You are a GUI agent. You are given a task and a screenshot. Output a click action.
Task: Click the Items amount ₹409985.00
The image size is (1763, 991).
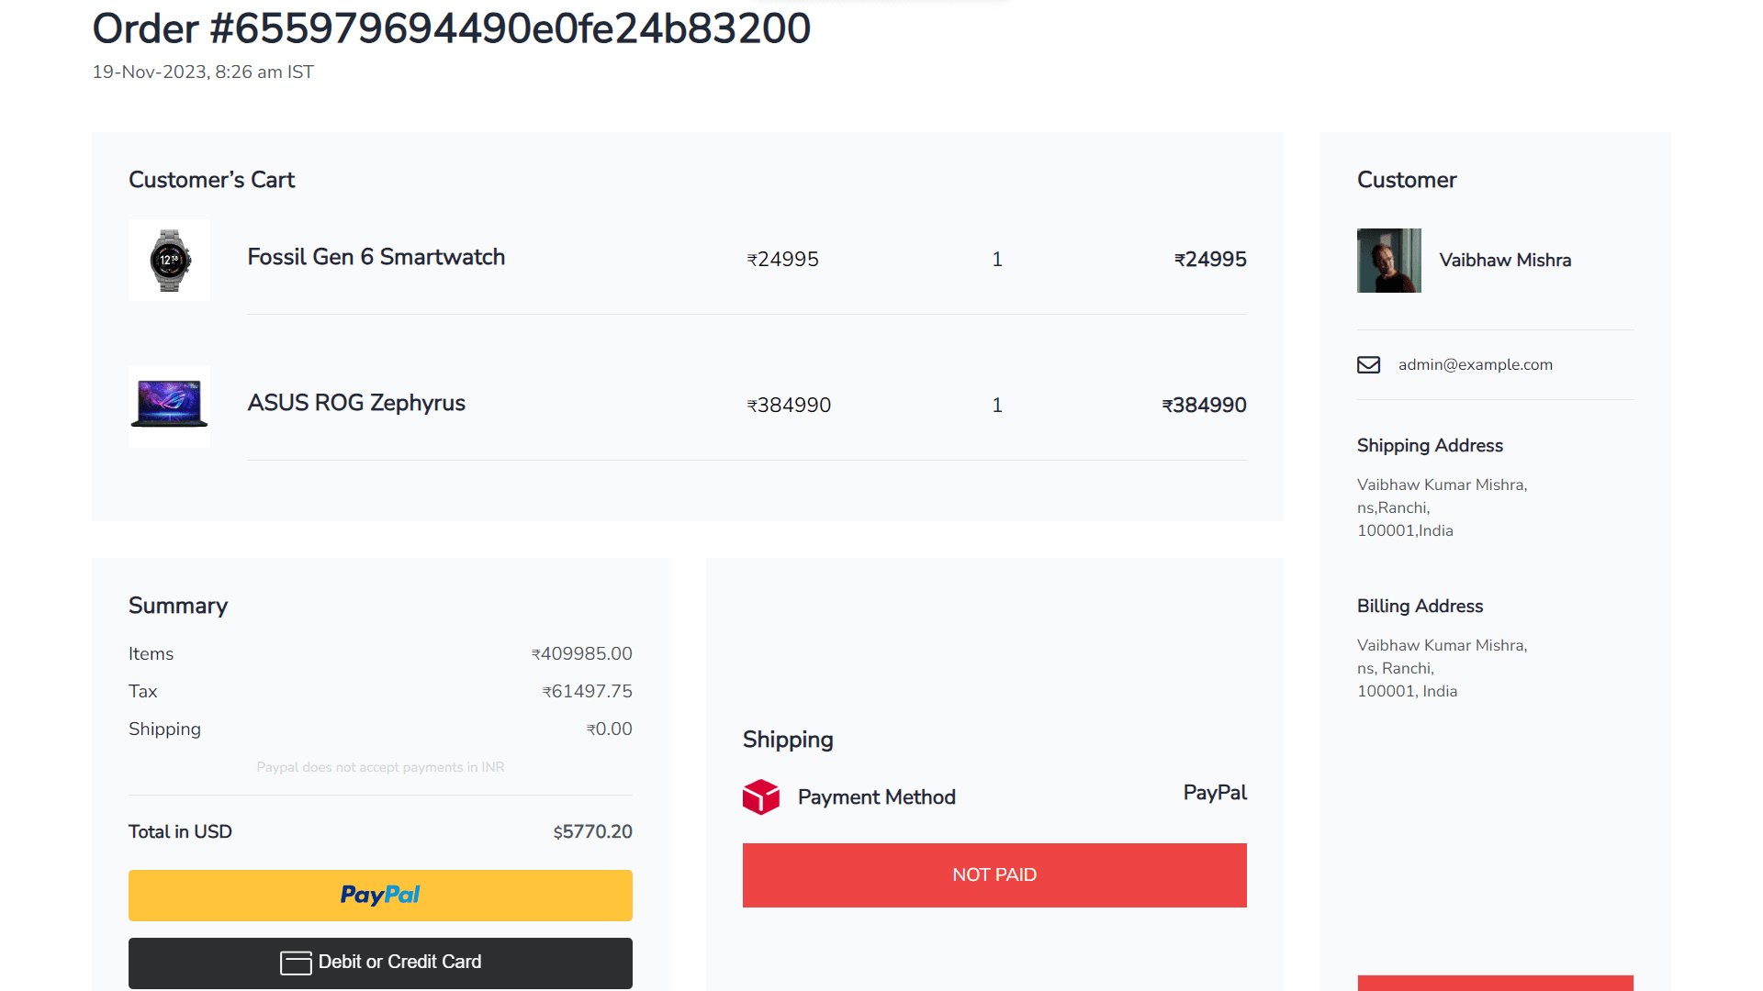coord(581,654)
